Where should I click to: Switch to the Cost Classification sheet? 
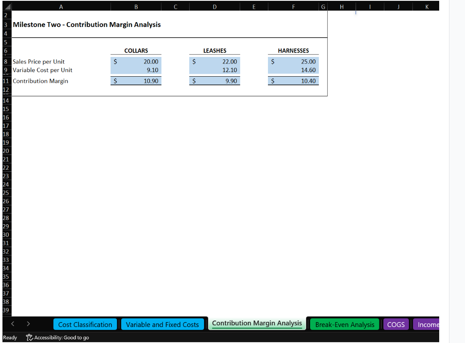pyautogui.click(x=85, y=324)
